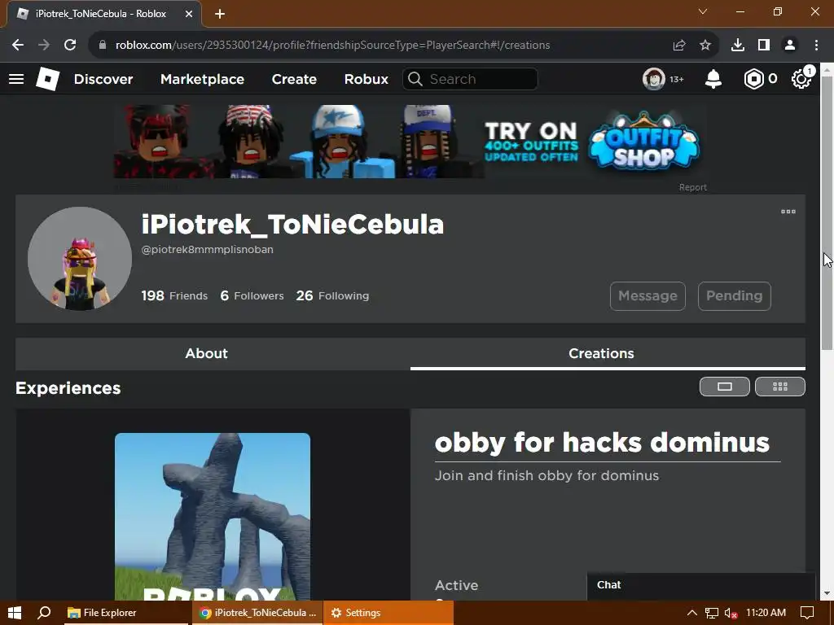Click the 11:20 AM taskbar clock
Image resolution: width=834 pixels, height=625 pixels.
[766, 613]
